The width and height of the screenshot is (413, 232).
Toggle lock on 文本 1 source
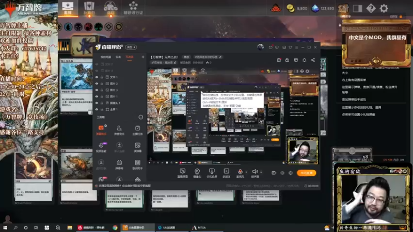[102, 77]
